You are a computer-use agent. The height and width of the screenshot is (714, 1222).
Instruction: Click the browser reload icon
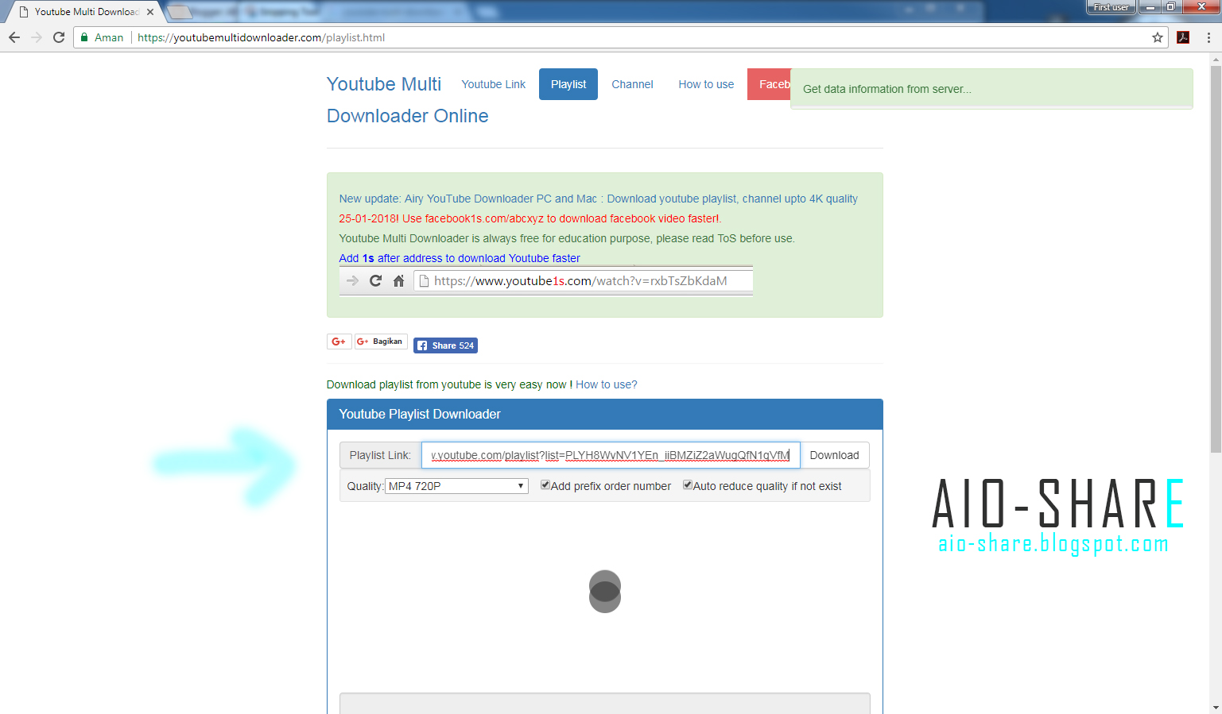(58, 37)
